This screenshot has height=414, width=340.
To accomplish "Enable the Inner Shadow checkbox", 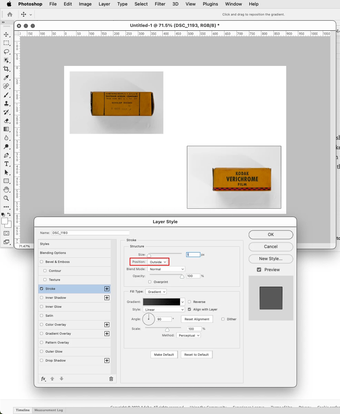I will pos(42,298).
